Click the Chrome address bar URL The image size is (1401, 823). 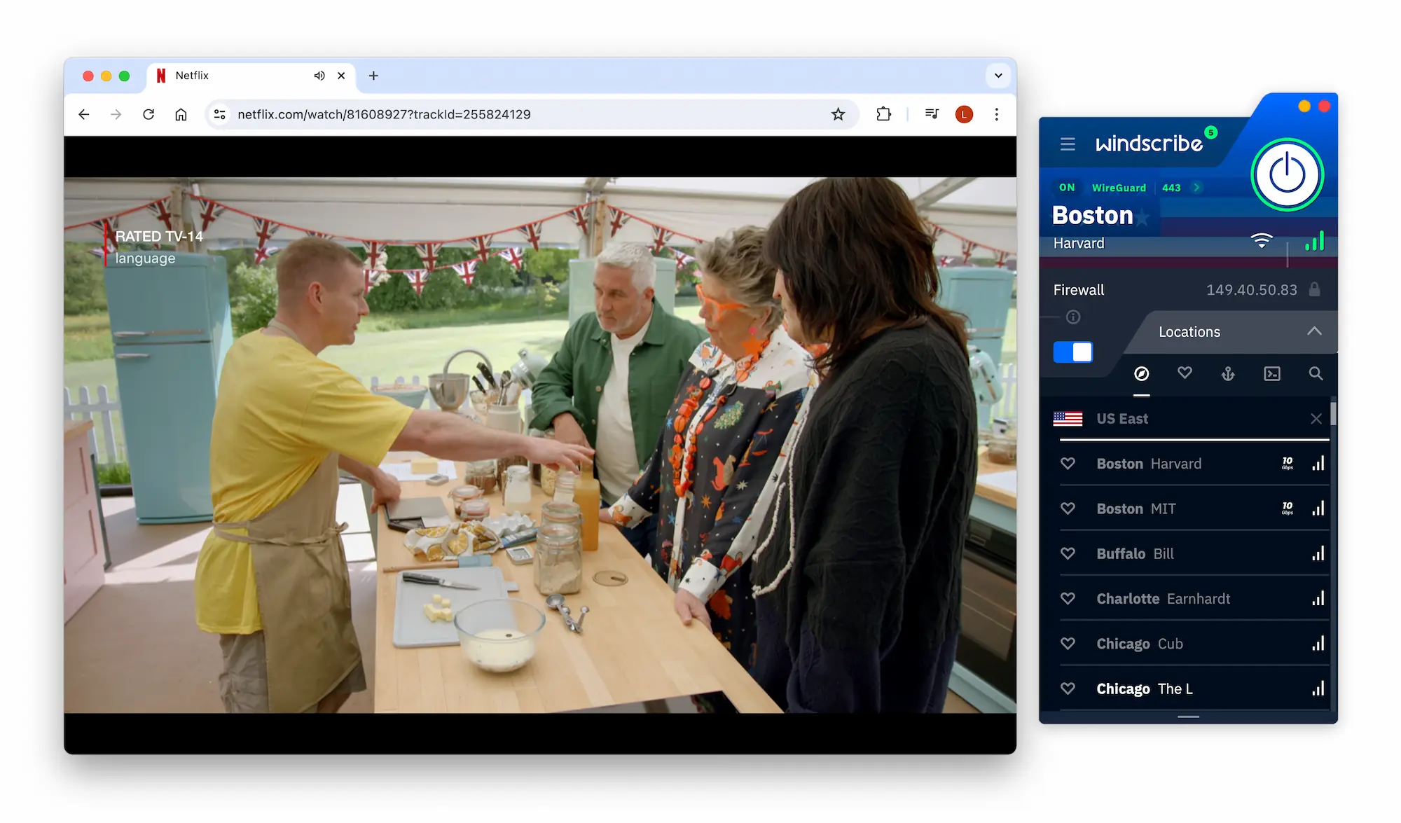[x=384, y=114]
